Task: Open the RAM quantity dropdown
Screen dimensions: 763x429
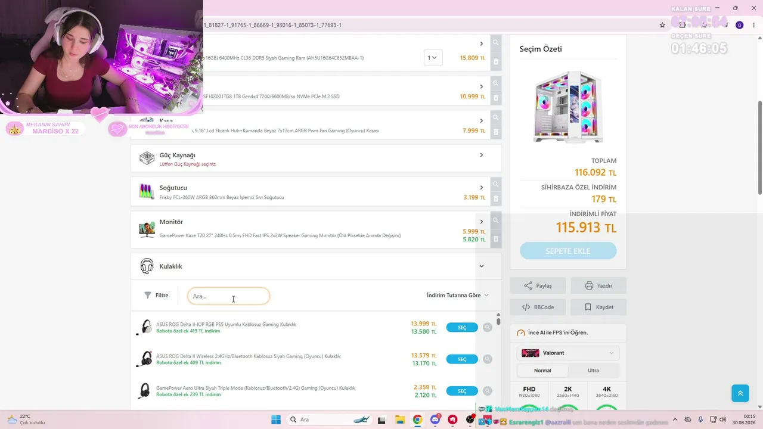Action: (x=433, y=58)
